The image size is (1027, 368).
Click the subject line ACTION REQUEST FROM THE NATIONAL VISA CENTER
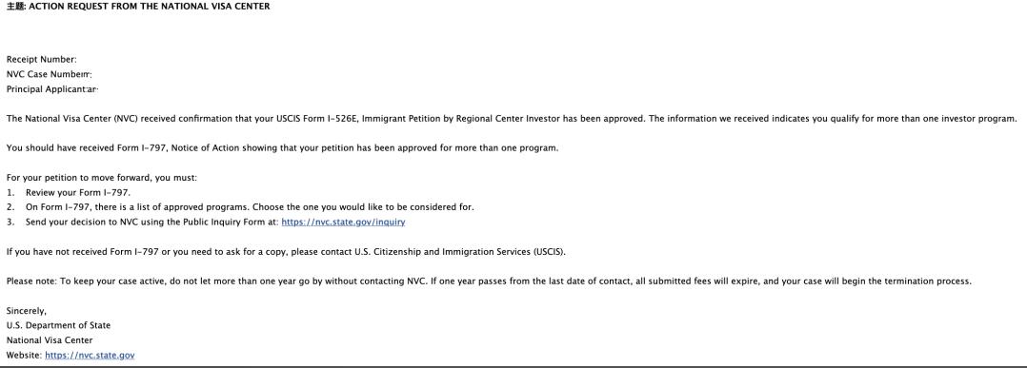click(x=138, y=7)
